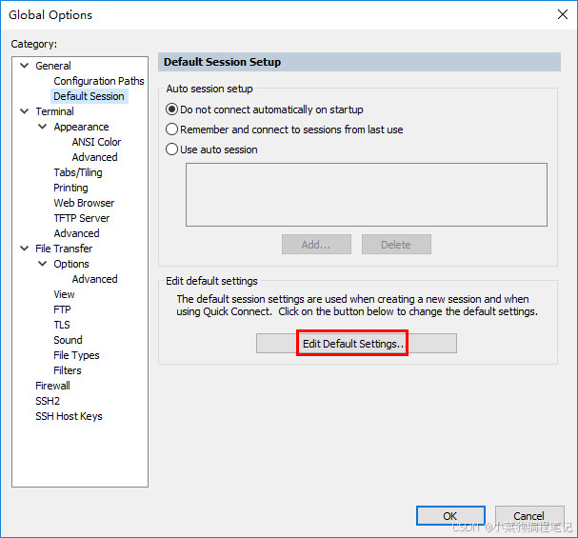Collapse the General category chevron
The width and height of the screenshot is (578, 538).
tap(25, 66)
